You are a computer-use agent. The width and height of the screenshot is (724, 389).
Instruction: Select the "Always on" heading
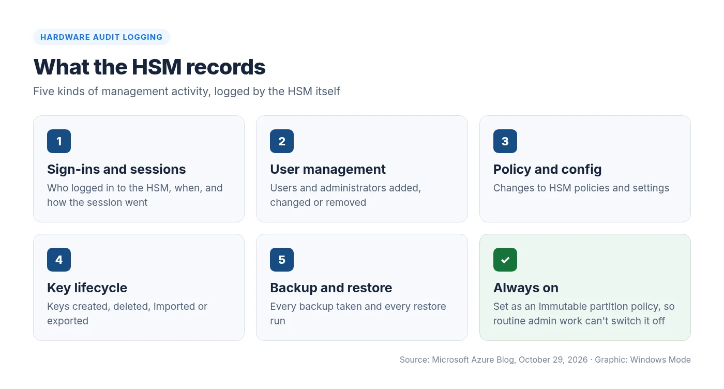526,288
